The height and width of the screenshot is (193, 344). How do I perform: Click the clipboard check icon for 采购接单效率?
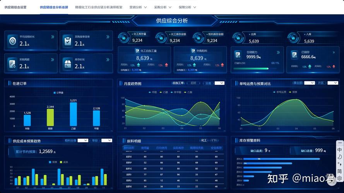pyautogui.click(x=68, y=41)
